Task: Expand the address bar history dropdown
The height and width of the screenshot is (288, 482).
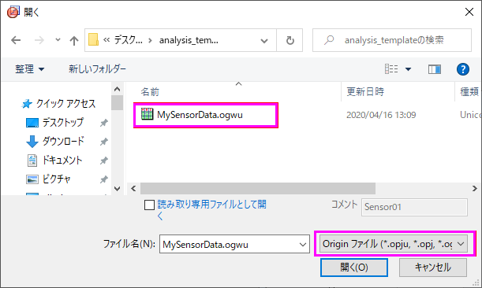Action: tap(264, 40)
